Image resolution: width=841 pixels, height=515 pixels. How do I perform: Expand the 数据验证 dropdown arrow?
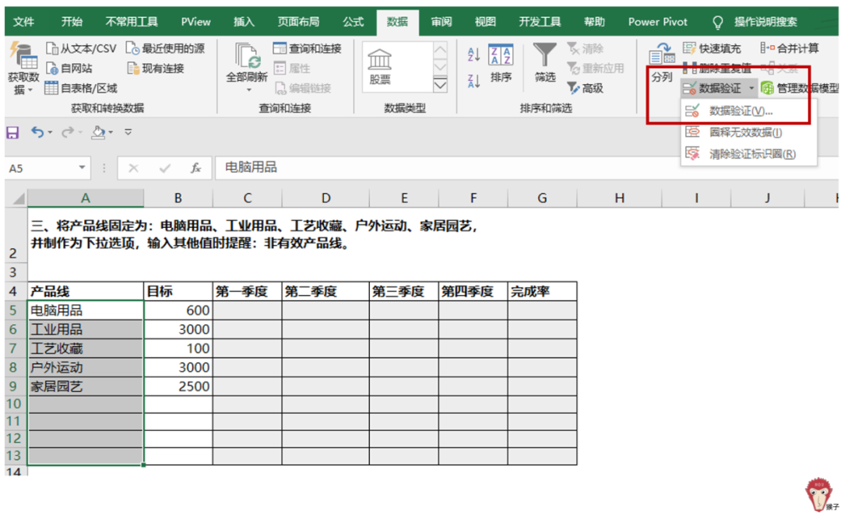click(751, 88)
